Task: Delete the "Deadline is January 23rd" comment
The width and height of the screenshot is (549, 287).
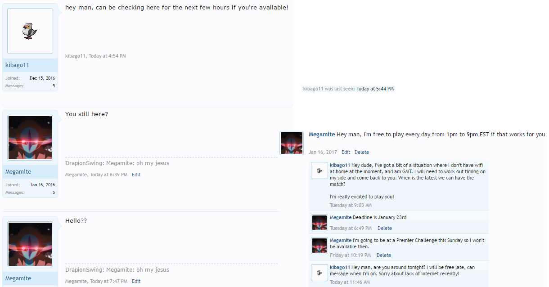Action: pos(385,228)
